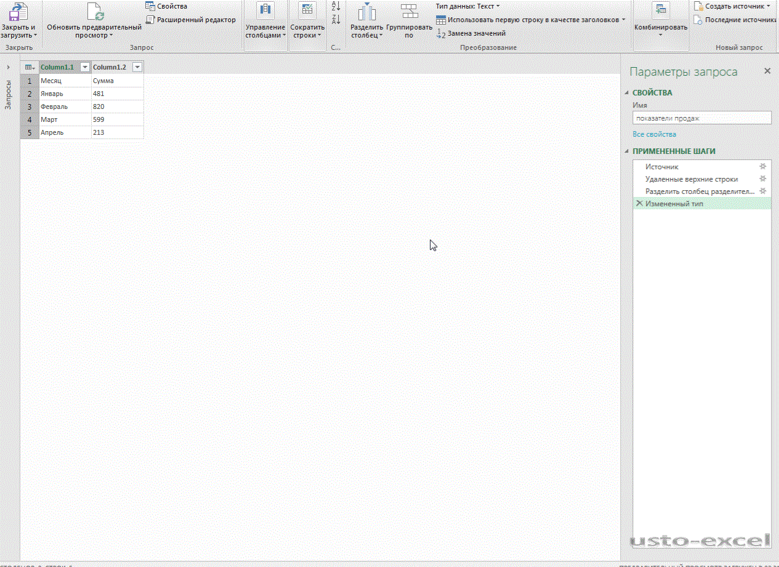
Task: Click the cell containing Март
Action: coord(65,119)
